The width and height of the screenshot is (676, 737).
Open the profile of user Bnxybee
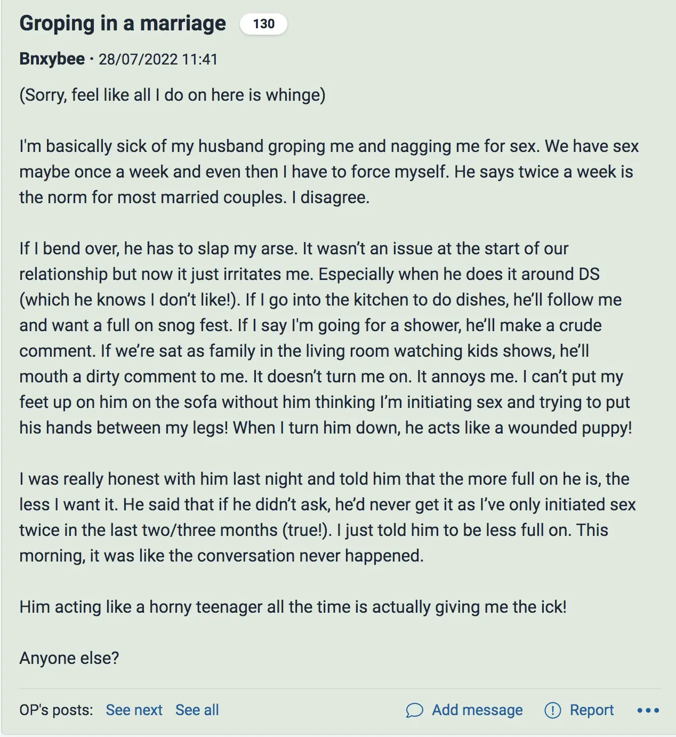coord(52,59)
